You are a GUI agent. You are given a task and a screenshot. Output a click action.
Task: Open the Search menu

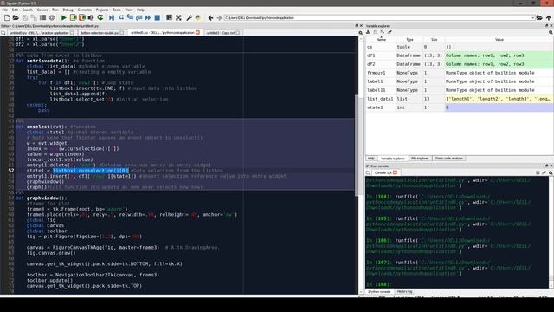(27, 10)
